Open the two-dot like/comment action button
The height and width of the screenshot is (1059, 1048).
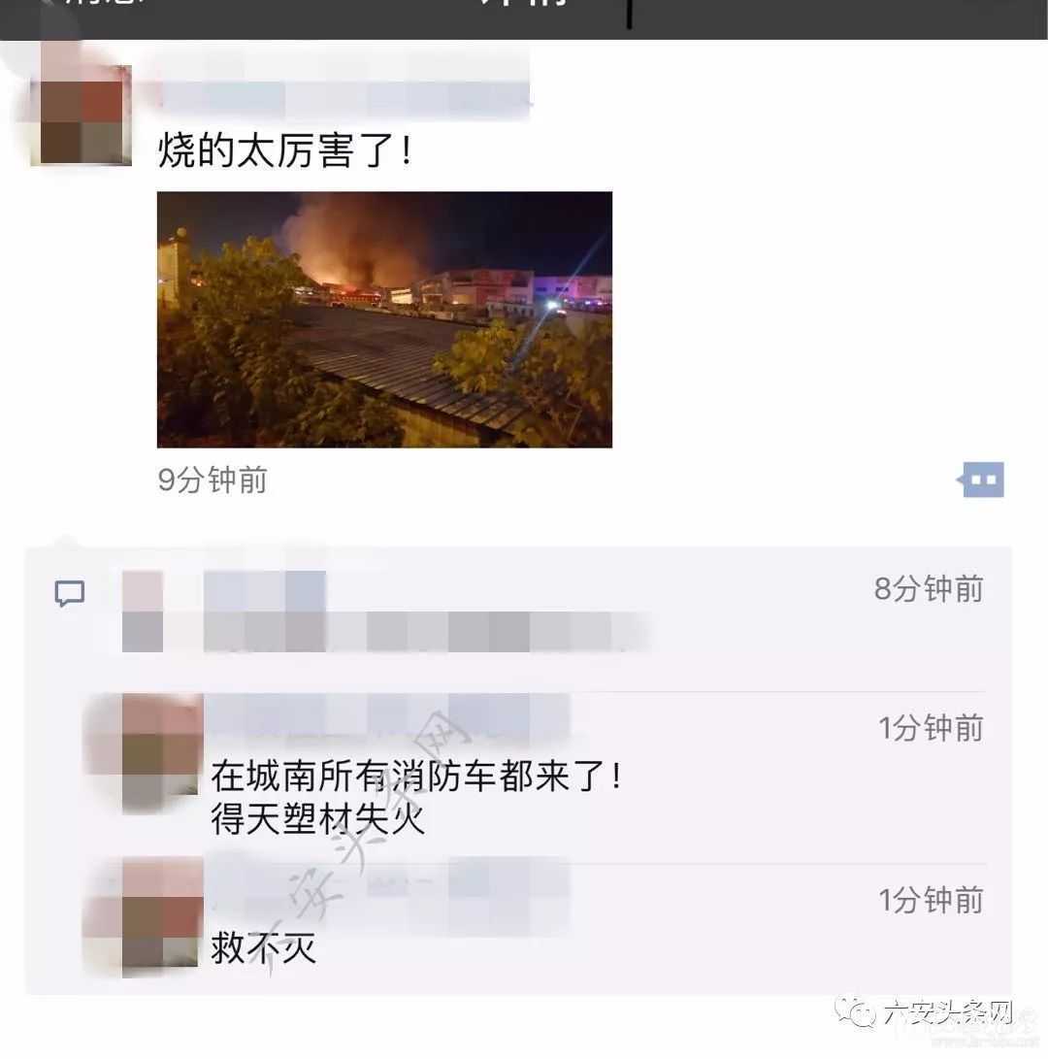[x=980, y=480]
